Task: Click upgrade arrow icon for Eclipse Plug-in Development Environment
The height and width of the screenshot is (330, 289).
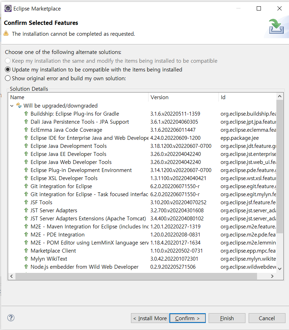Action: [26, 170]
